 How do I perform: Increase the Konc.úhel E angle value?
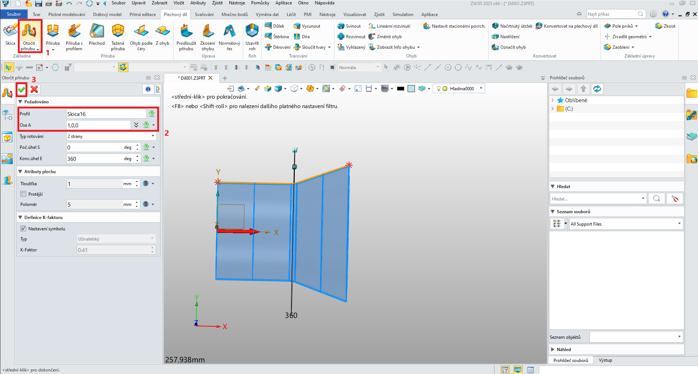pos(138,156)
